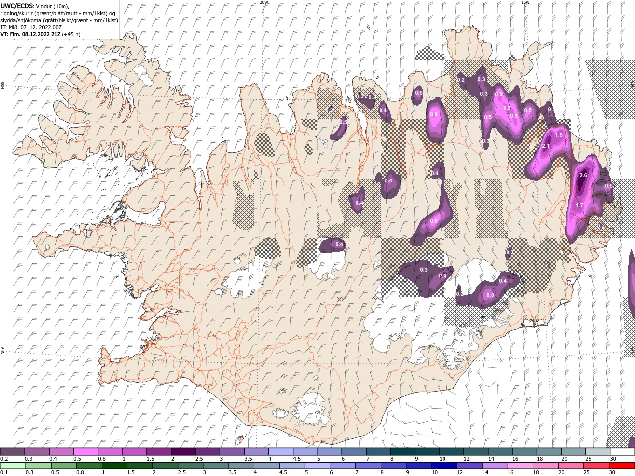
Task: Click the light pink 16 swatch in lower legend
Action: [519, 466]
